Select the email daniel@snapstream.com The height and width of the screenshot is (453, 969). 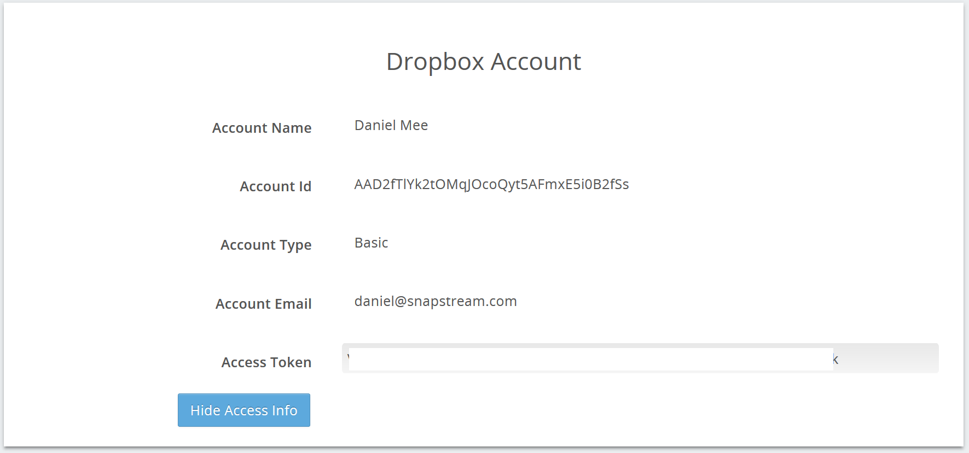coord(436,301)
